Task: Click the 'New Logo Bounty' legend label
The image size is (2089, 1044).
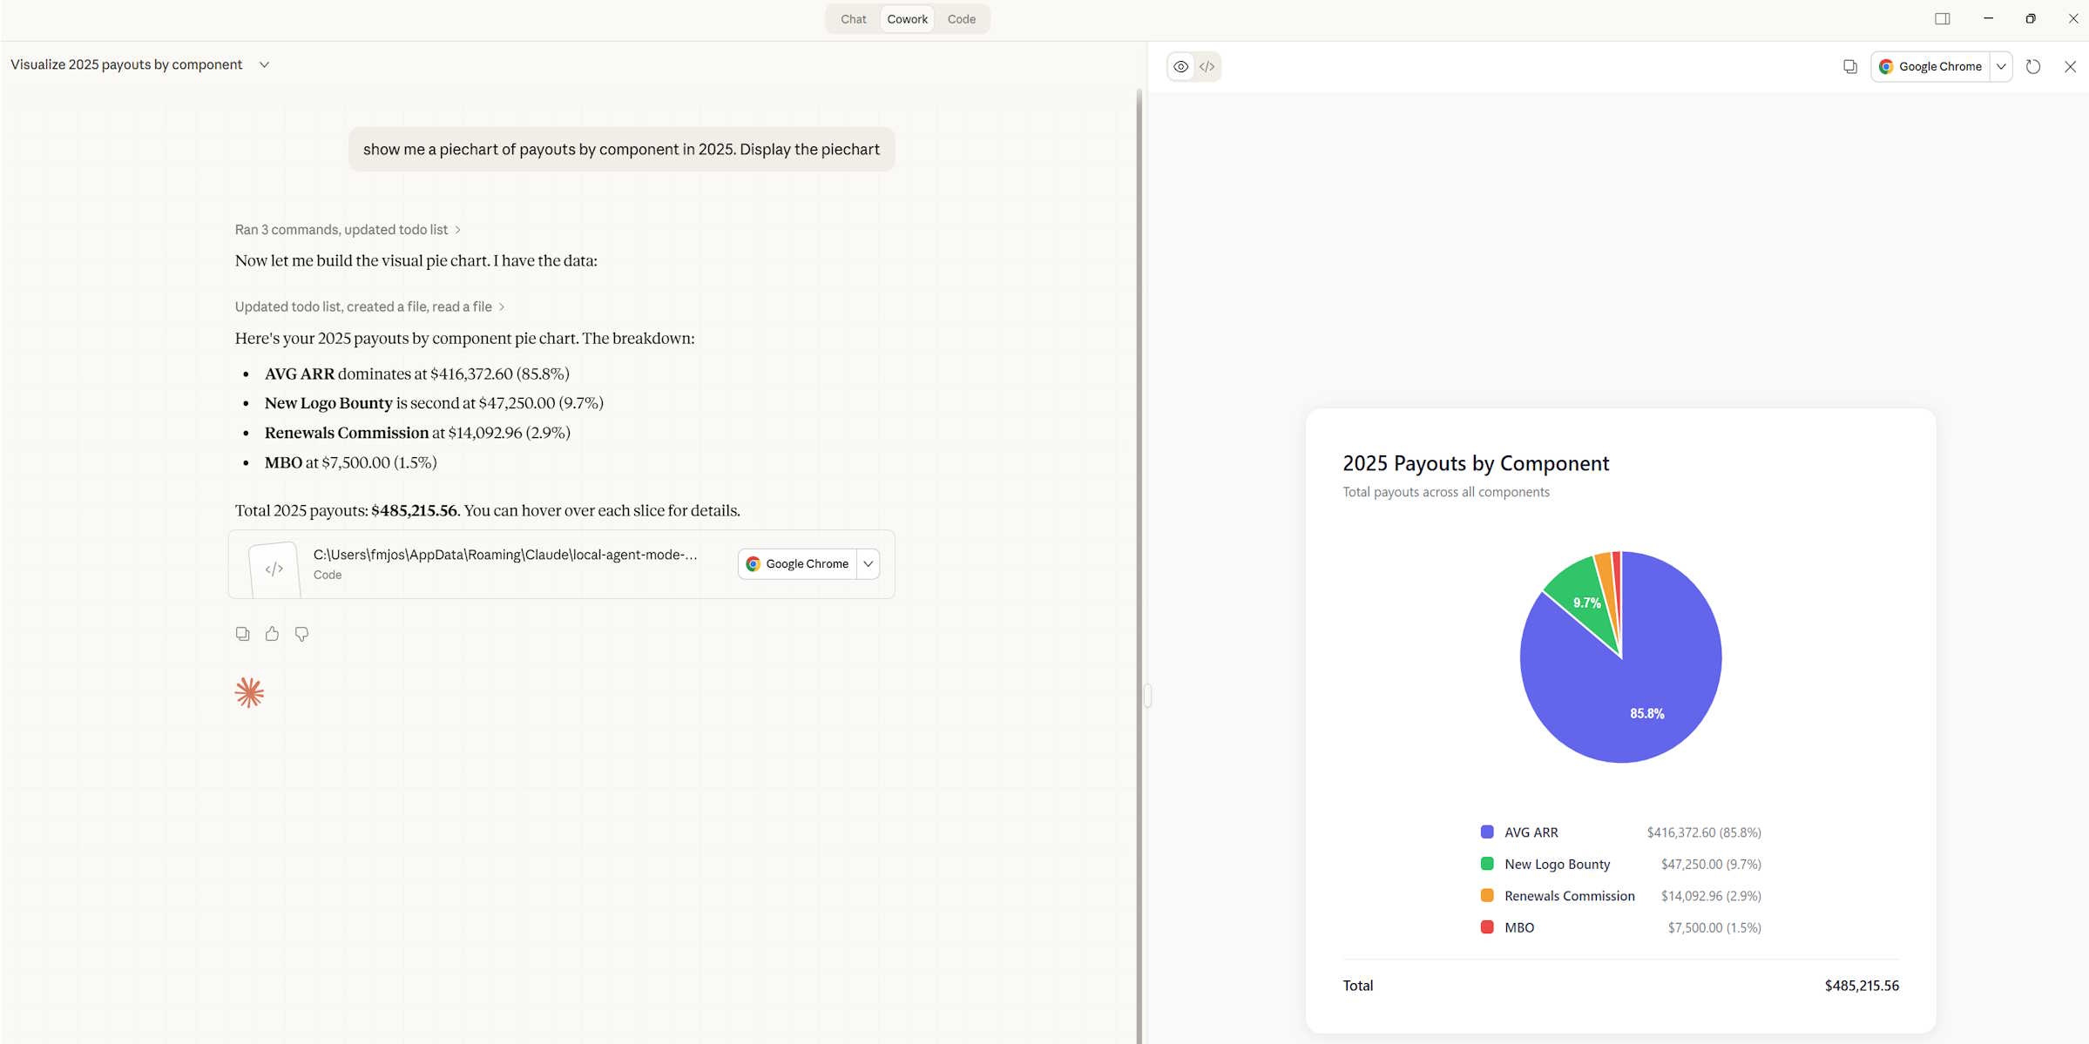Action: tap(1557, 864)
